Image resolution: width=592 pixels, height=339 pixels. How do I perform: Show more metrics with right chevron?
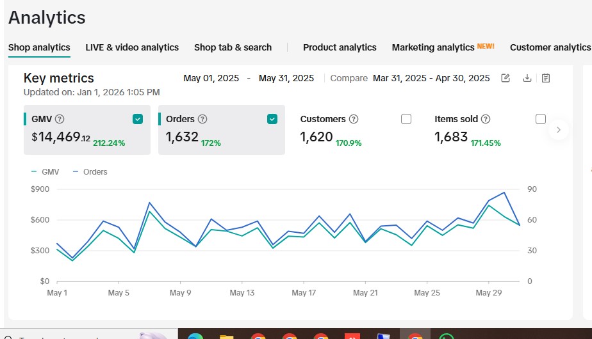point(559,130)
